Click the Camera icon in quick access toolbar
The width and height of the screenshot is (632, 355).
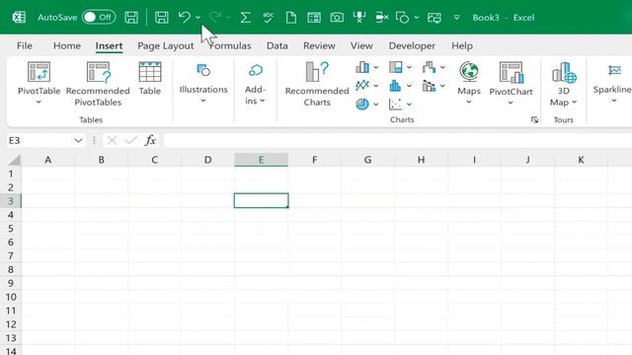coord(337,18)
